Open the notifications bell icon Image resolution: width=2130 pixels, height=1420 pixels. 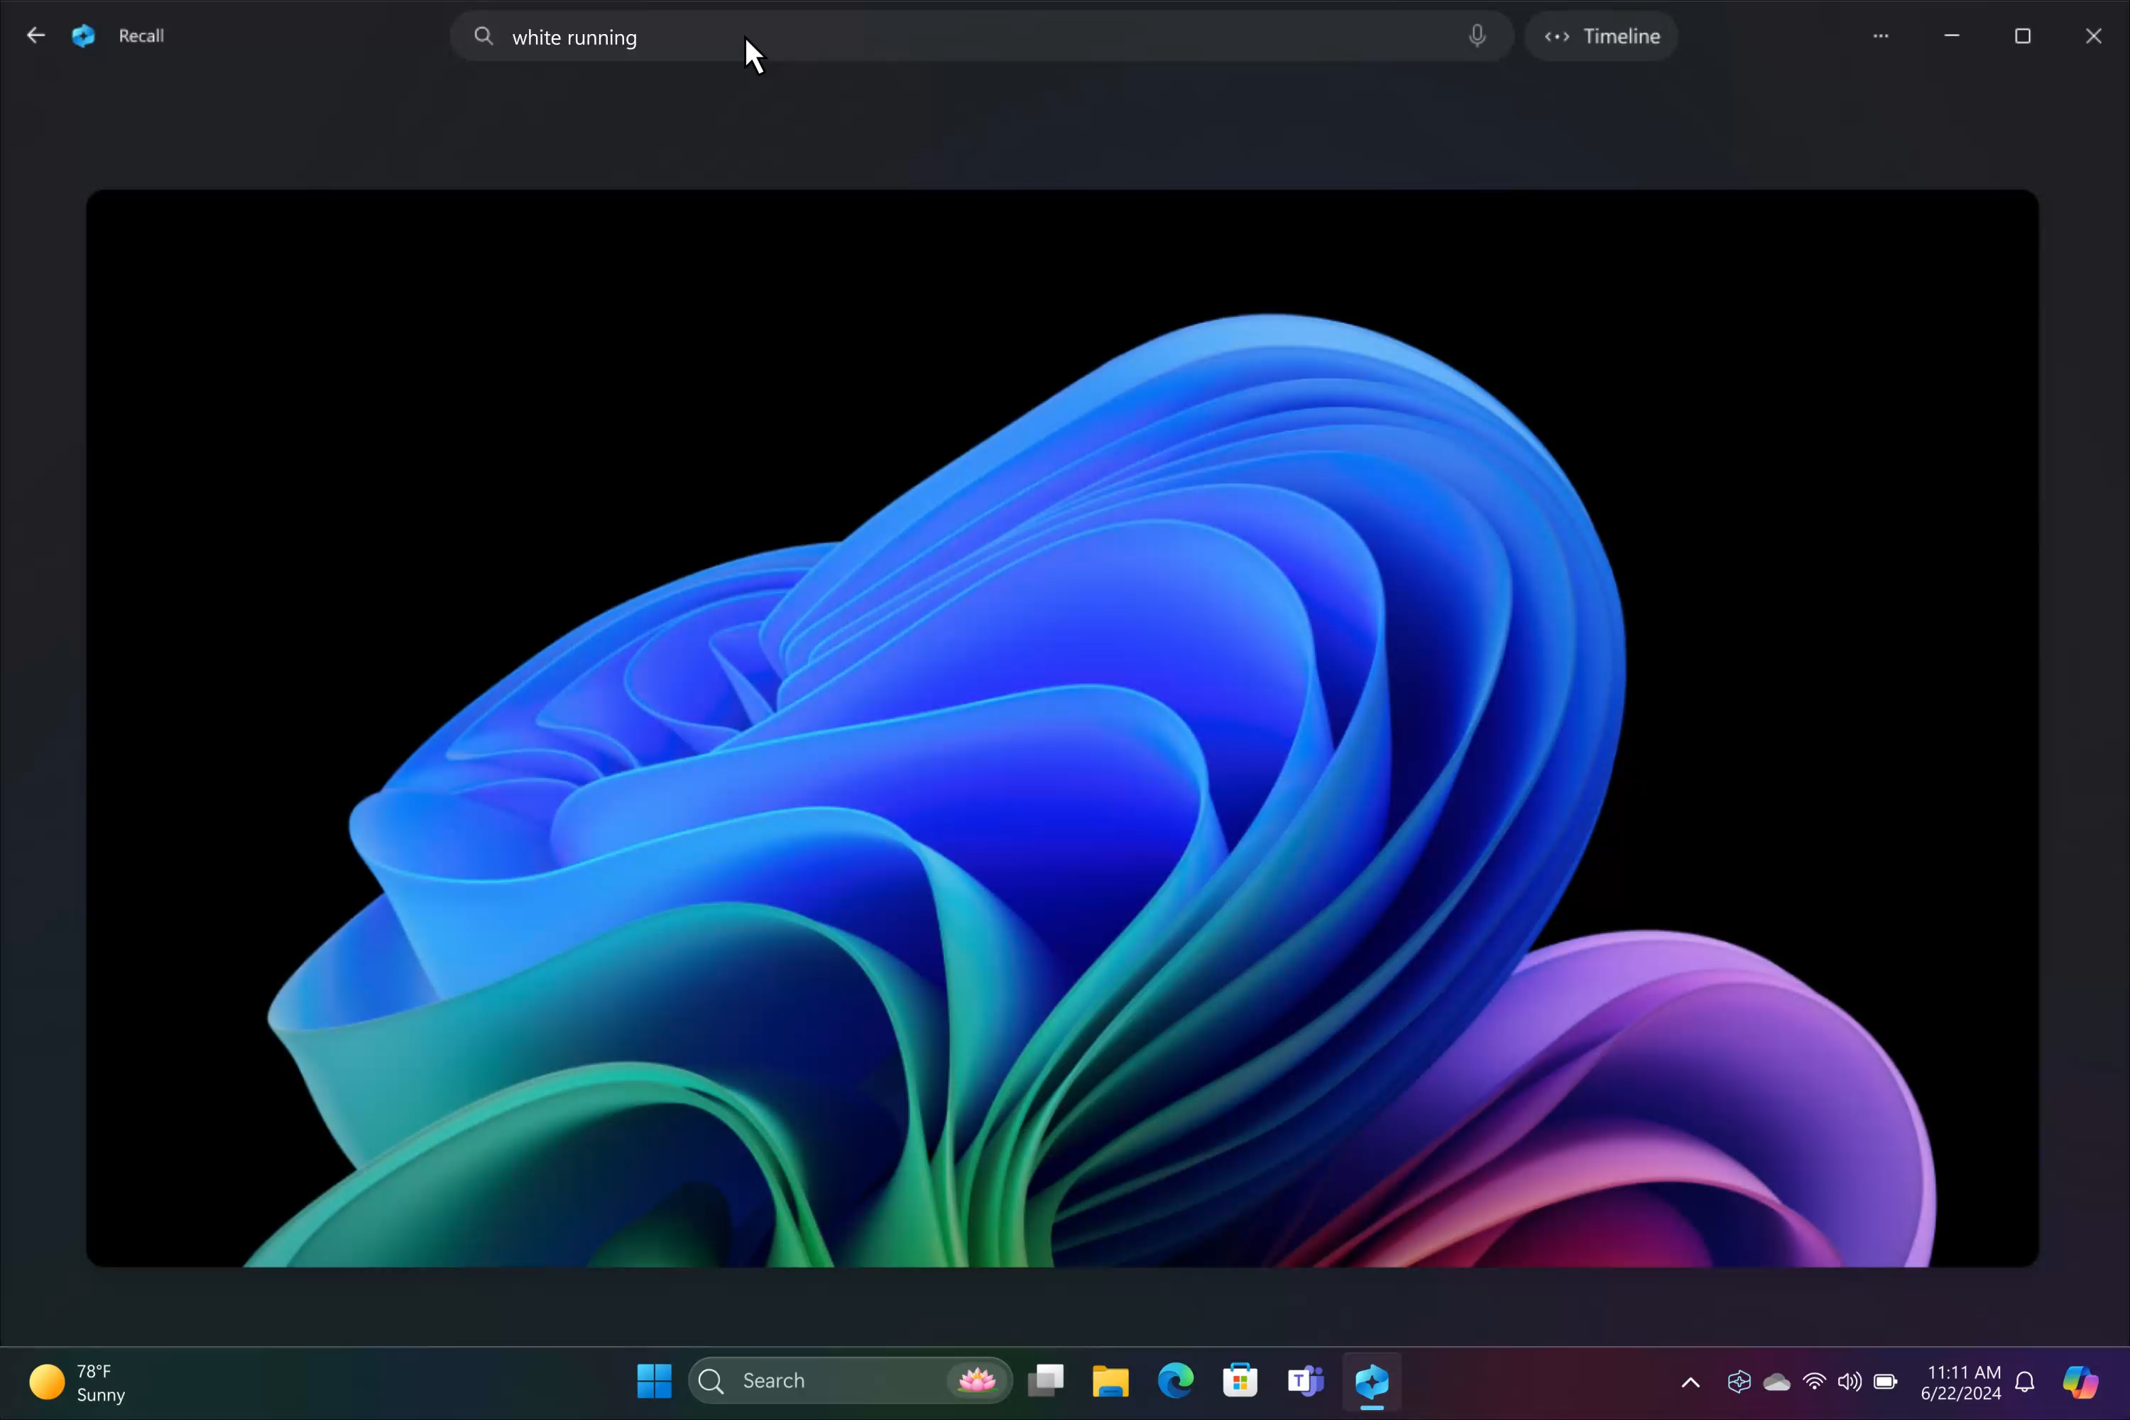[x=2025, y=1382]
